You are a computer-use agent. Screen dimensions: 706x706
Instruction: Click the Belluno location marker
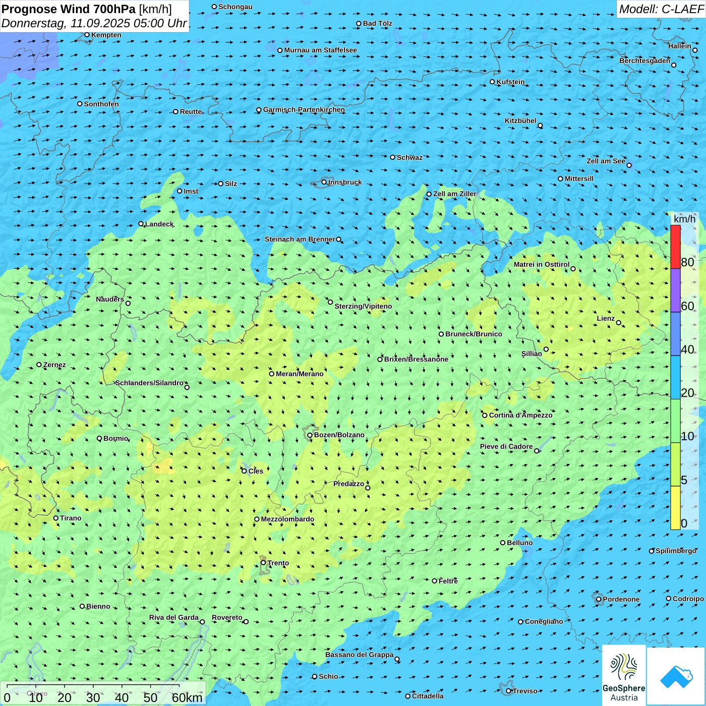point(503,543)
